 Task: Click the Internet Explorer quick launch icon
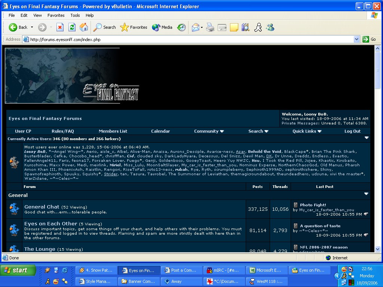[x=65, y=270]
